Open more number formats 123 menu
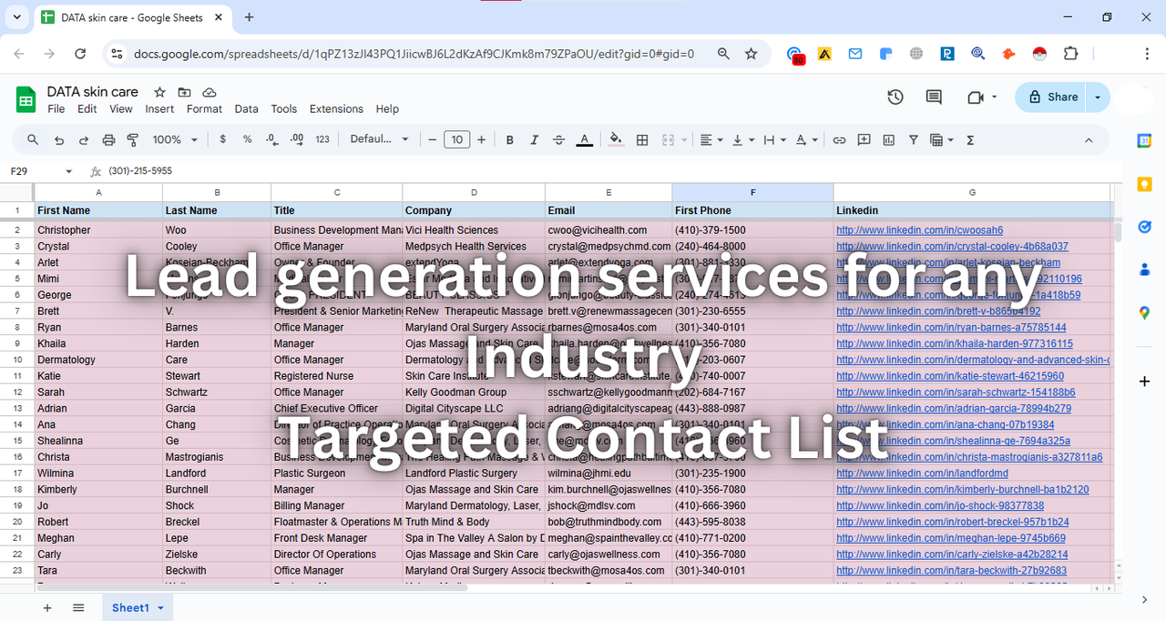Viewport: 1166px width, 621px height. pyautogui.click(x=322, y=140)
